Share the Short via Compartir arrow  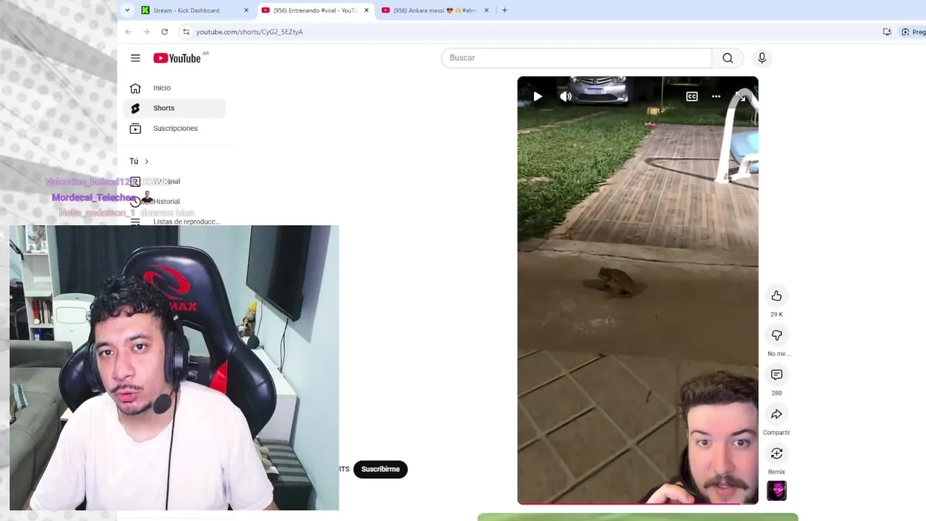tap(776, 414)
